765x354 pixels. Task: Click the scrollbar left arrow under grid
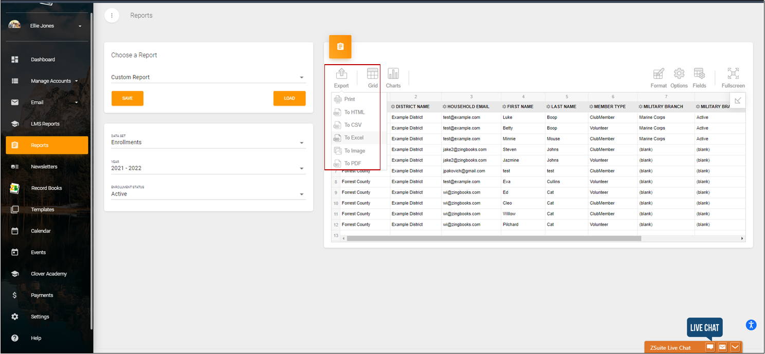[344, 239]
